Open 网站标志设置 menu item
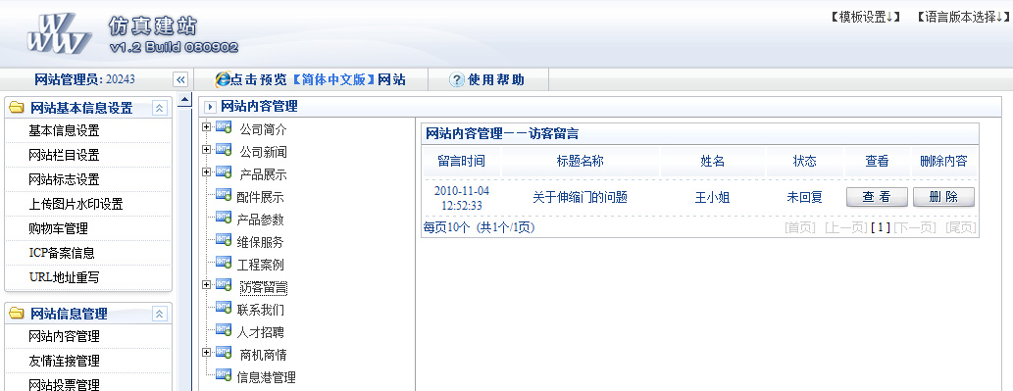 [x=64, y=180]
